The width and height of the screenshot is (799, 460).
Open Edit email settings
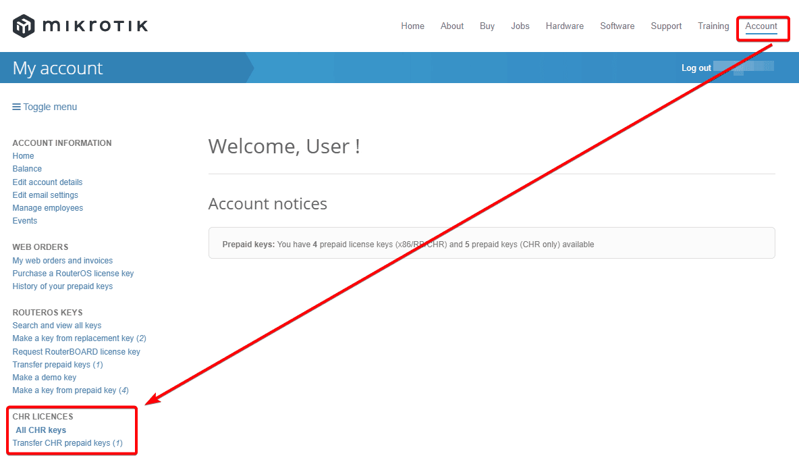pyautogui.click(x=45, y=195)
